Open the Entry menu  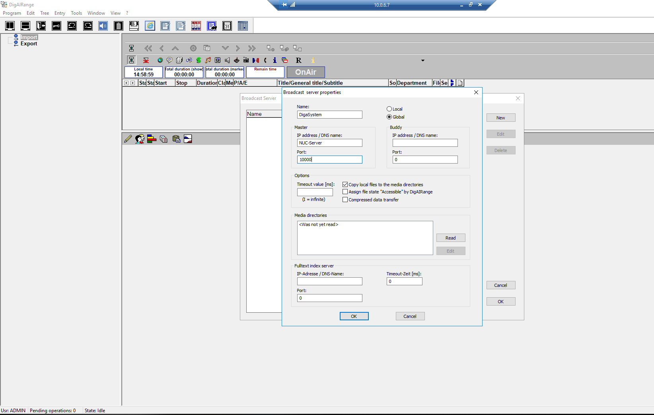pyautogui.click(x=60, y=13)
